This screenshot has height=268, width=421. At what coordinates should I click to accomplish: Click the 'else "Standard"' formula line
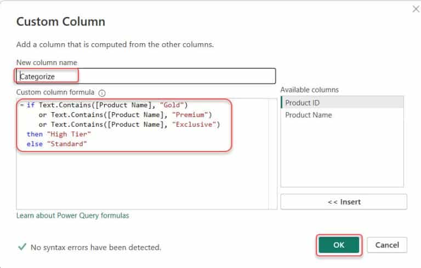click(x=56, y=144)
